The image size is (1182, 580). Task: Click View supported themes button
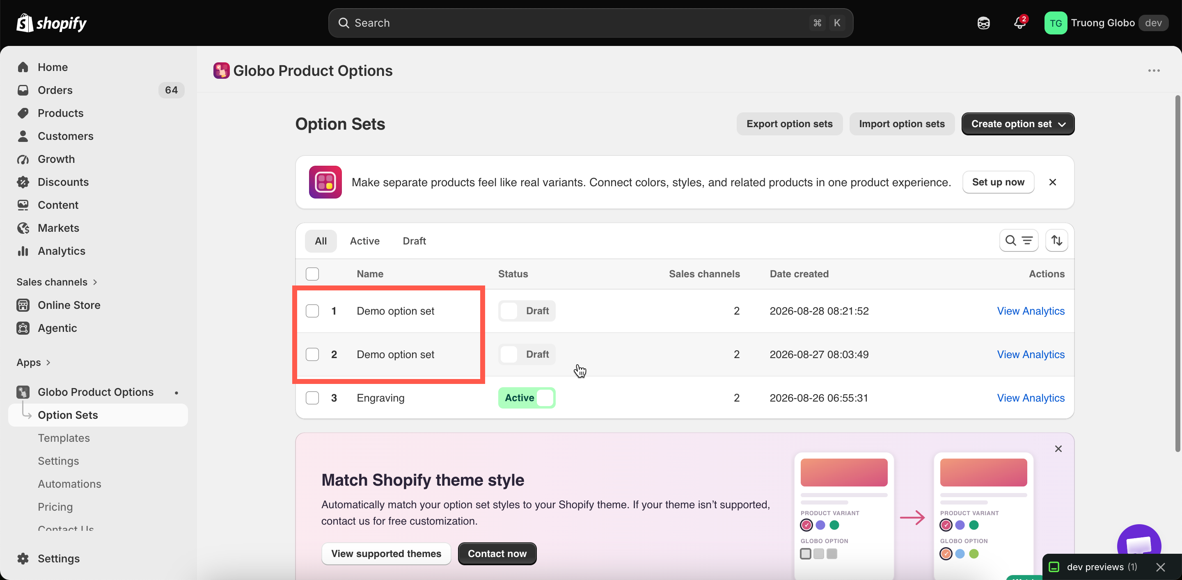(x=386, y=554)
